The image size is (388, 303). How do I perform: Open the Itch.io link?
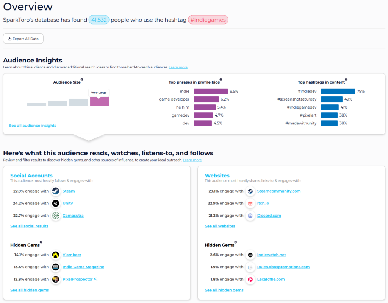pyautogui.click(x=263, y=203)
